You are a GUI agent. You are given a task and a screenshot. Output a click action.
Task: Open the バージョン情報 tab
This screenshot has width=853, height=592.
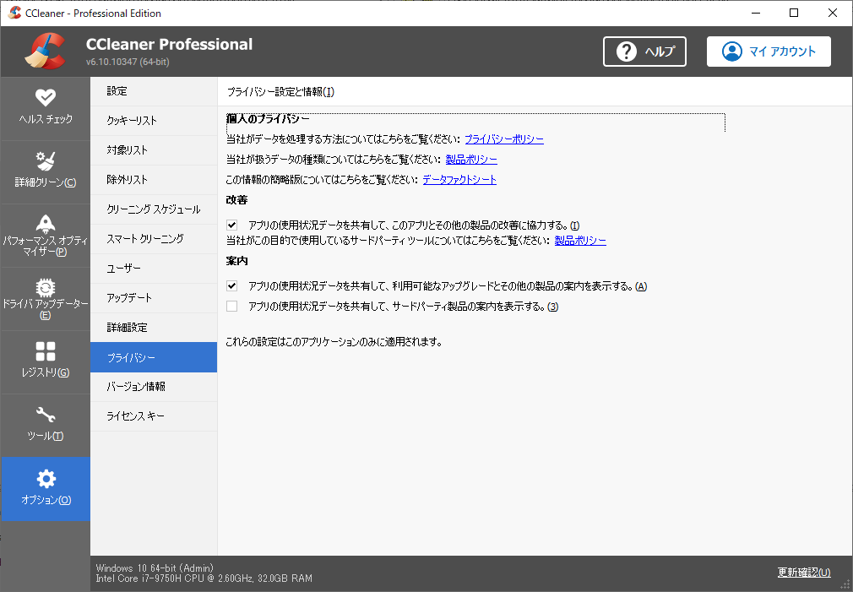click(x=154, y=387)
